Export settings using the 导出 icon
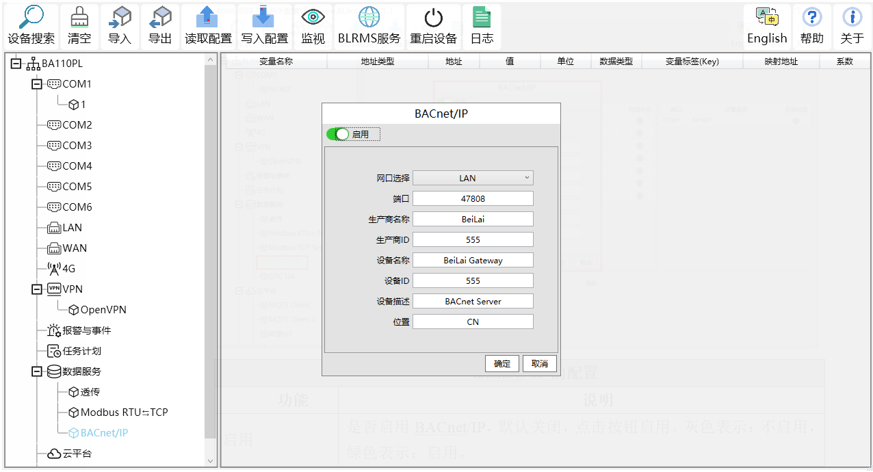 (x=160, y=25)
